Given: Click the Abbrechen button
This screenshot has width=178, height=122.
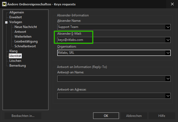Looking at the screenshot, I should click(x=134, y=116).
